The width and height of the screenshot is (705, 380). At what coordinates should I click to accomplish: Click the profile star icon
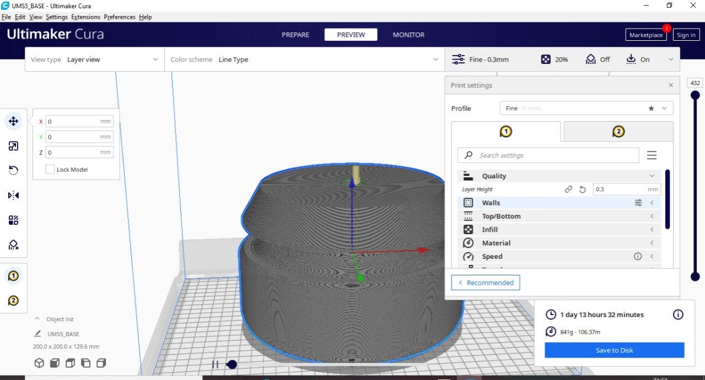[651, 108]
